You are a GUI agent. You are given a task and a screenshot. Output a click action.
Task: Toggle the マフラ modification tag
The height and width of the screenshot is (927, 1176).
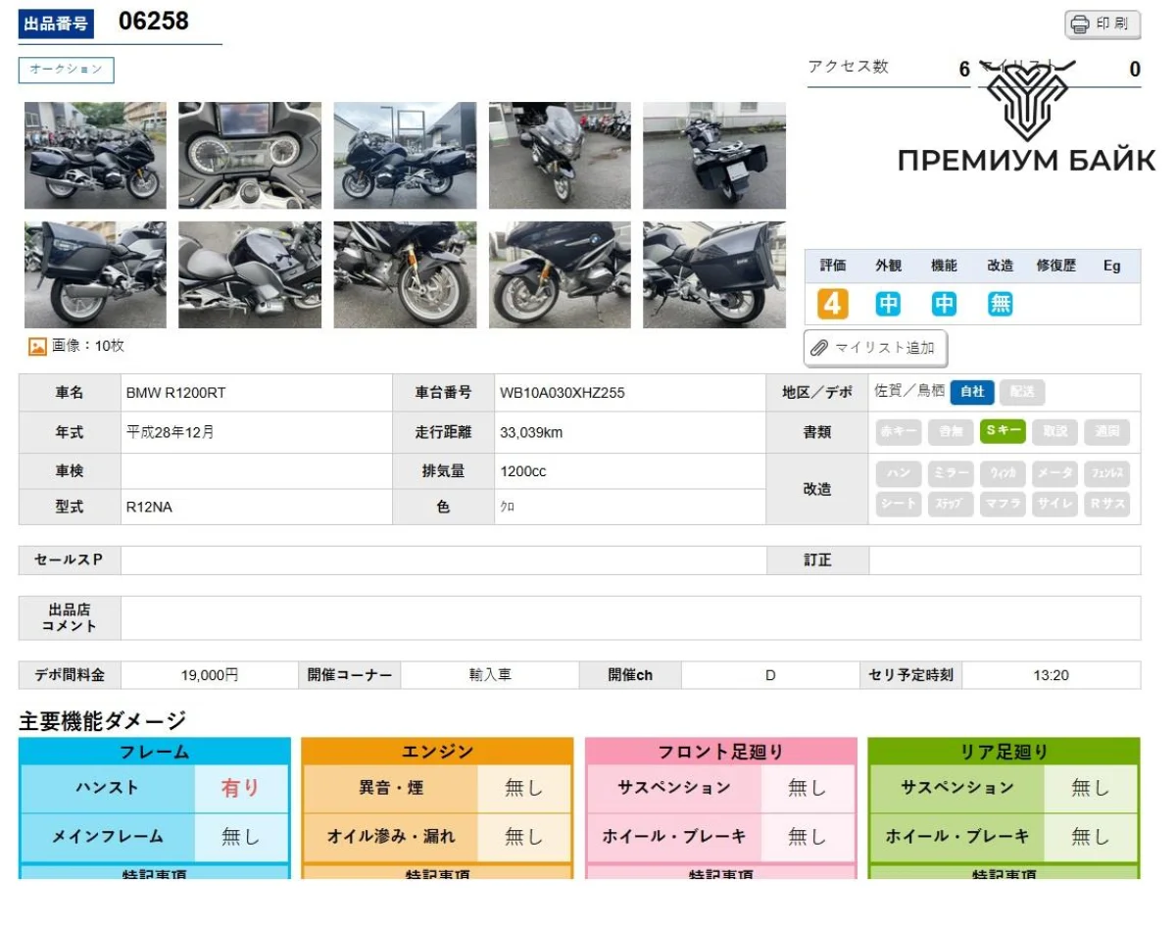[1002, 504]
